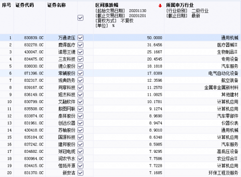The image size is (241, 177).
Task: Select security code 832278.OC
Action: (x=34, y=45)
